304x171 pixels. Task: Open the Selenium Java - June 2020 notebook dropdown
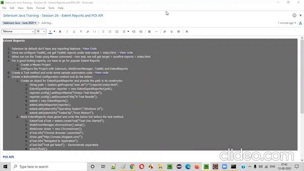[x=19, y=23]
